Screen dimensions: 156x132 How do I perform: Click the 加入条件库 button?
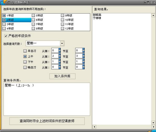pyautogui.click(x=62, y=76)
